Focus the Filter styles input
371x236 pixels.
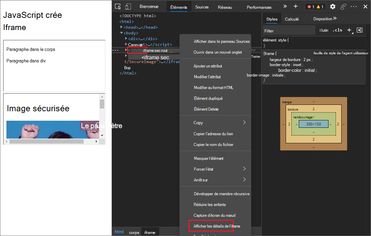[x=289, y=31]
